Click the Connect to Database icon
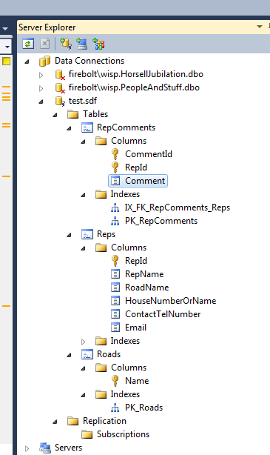Viewport: 270px width, 455px height. coord(66,44)
